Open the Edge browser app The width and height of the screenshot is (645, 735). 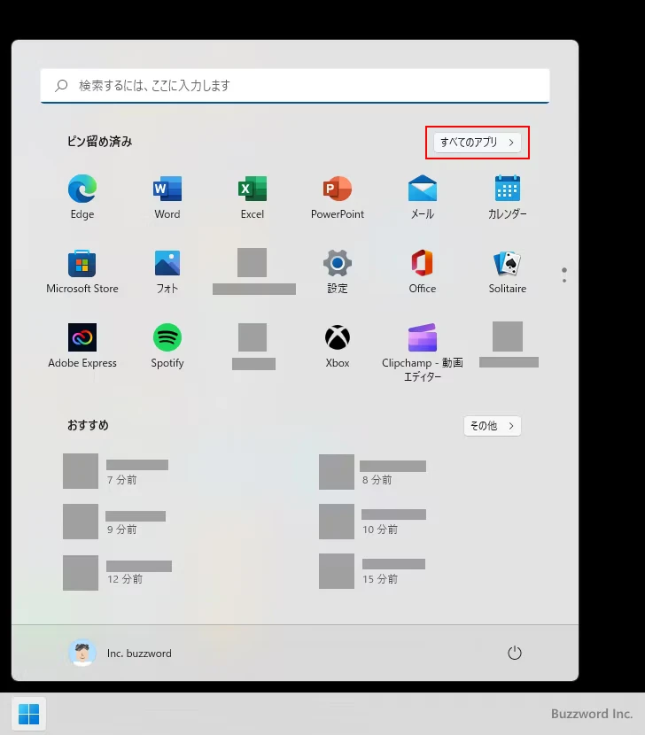click(82, 197)
